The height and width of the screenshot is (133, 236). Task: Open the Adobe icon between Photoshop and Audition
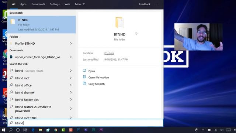pyautogui.click(x=86, y=130)
